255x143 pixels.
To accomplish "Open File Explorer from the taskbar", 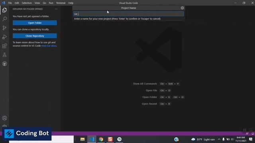I will (82, 139).
